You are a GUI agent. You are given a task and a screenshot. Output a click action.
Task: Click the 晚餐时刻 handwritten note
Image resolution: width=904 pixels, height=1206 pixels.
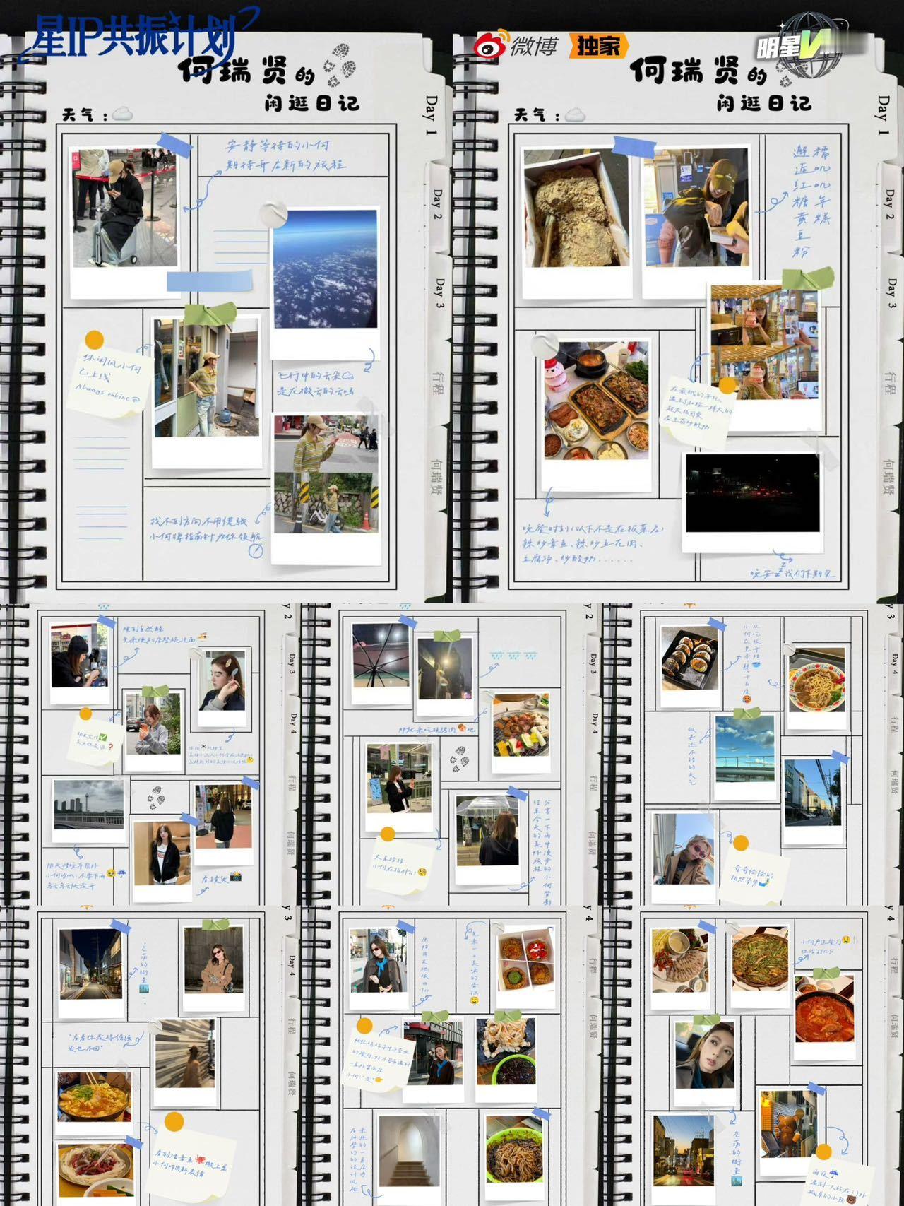(592, 543)
